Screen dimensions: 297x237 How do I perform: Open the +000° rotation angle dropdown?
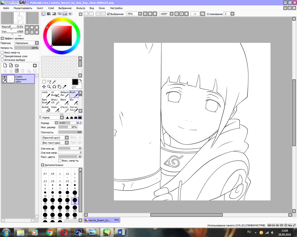coord(172,14)
